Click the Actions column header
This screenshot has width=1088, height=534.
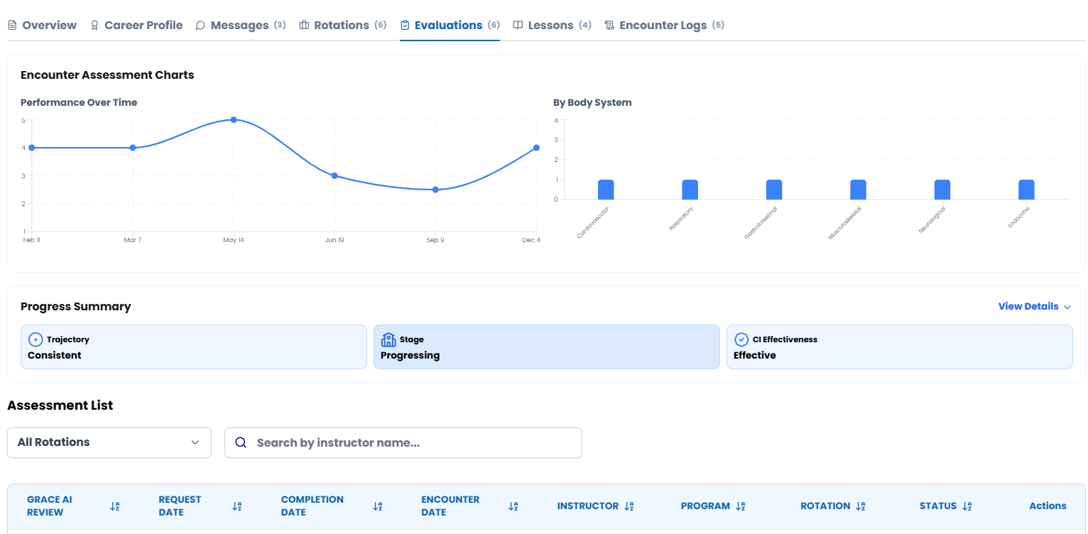[1048, 506]
